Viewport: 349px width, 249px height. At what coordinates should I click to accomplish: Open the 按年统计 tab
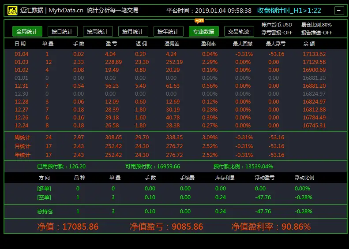(168, 31)
